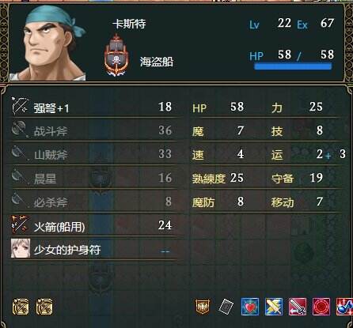Select the red sword skill icon
Screen dimensions: 353x328
(x=298, y=307)
